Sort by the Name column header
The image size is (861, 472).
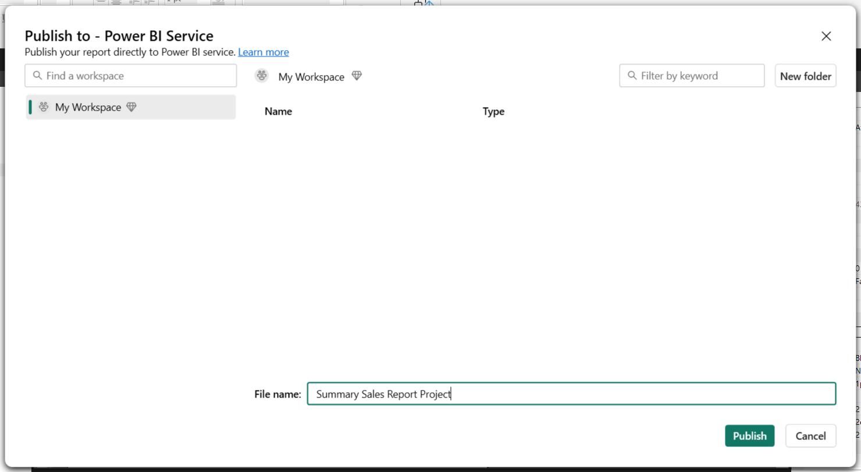pyautogui.click(x=278, y=111)
